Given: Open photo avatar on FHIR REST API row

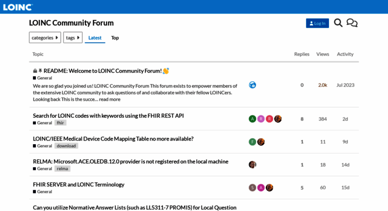Looking at the screenshot, I should pos(278,119).
